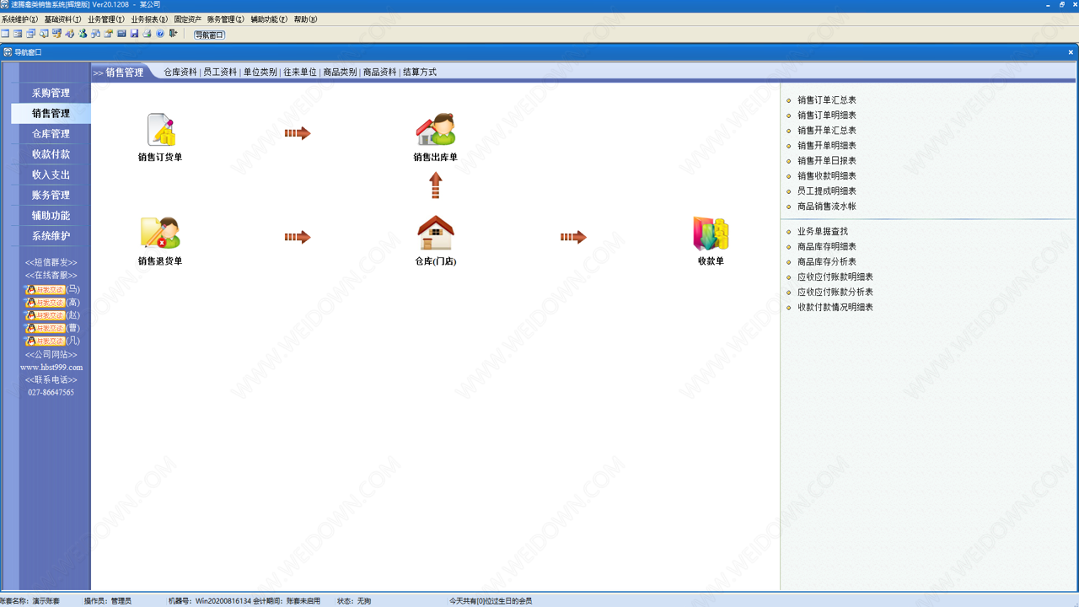The image size is (1079, 607).
Task: Open the 单位类别 link
Action: click(x=260, y=73)
